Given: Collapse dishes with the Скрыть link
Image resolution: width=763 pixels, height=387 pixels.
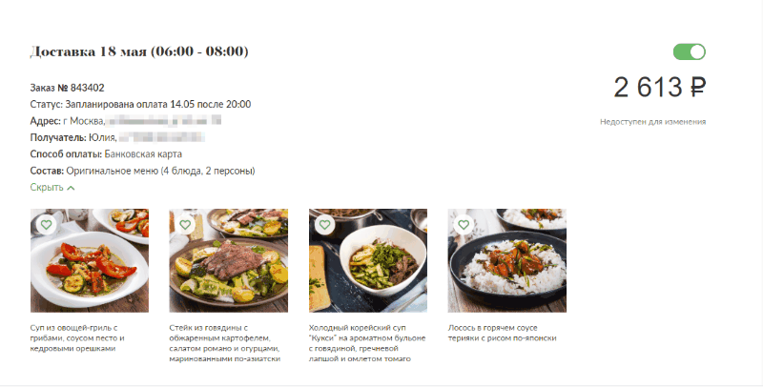Looking at the screenshot, I should [x=47, y=188].
